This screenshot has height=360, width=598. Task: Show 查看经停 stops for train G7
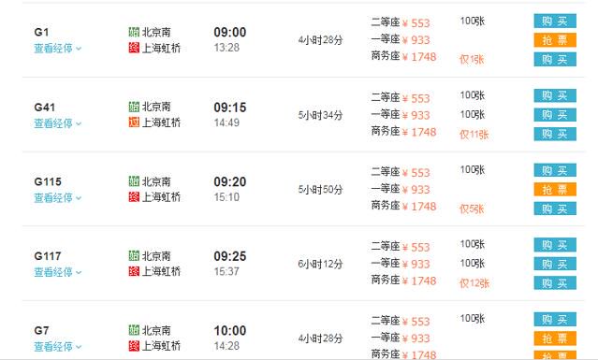pos(58,347)
